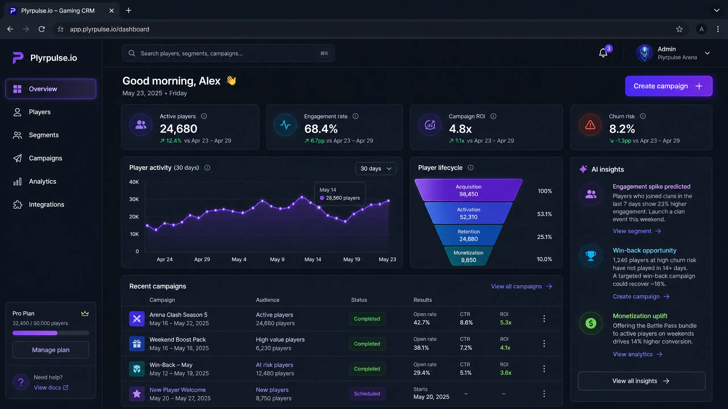Click the Engagement rate info icon

click(x=355, y=116)
